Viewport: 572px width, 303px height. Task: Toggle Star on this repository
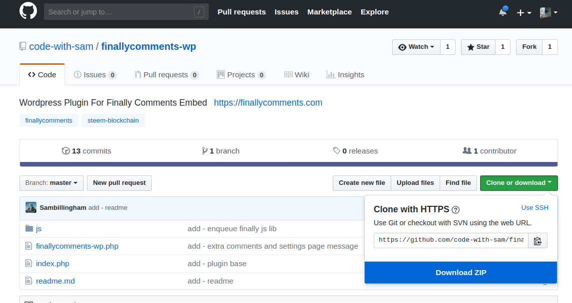(478, 47)
